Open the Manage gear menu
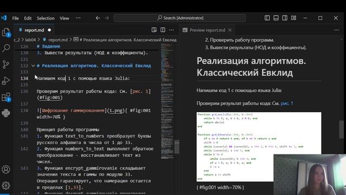 click(6, 185)
